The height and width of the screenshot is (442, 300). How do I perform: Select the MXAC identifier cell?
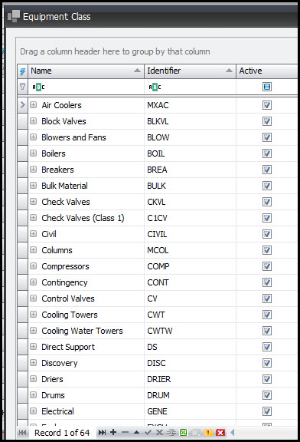pyautogui.click(x=190, y=105)
